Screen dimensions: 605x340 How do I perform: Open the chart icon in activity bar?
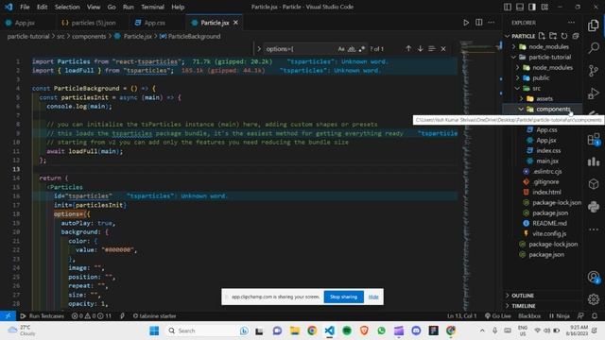click(594, 161)
